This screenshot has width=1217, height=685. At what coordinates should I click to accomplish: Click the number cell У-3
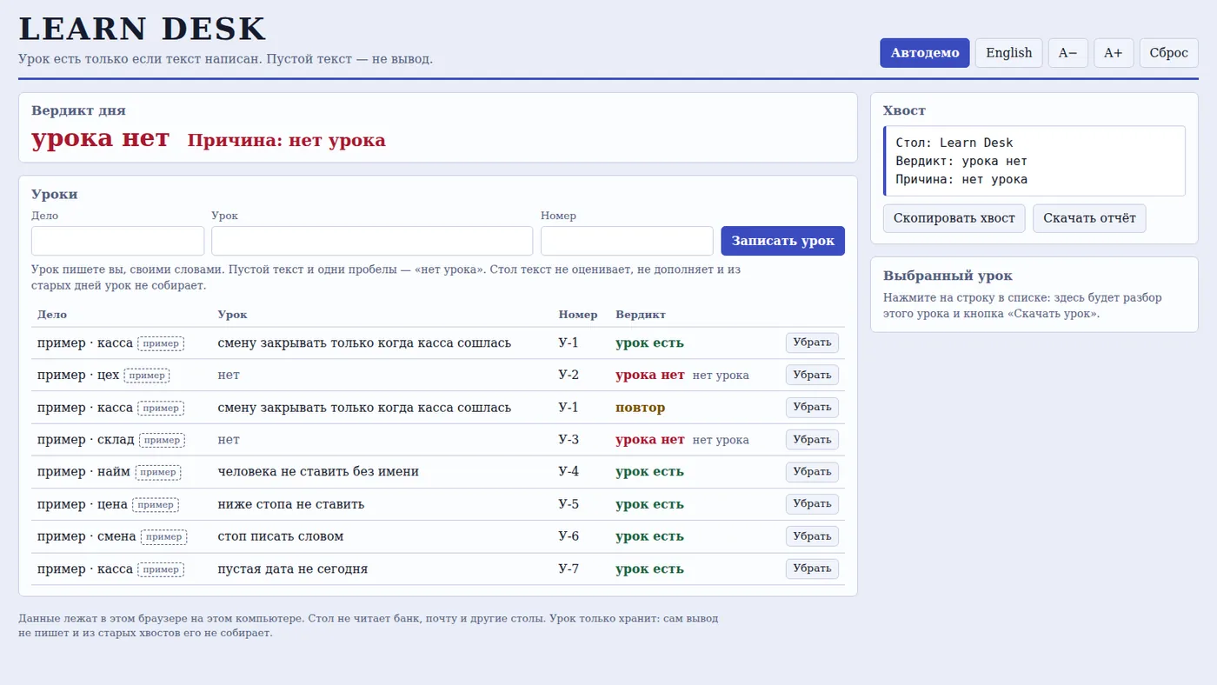[x=569, y=440]
